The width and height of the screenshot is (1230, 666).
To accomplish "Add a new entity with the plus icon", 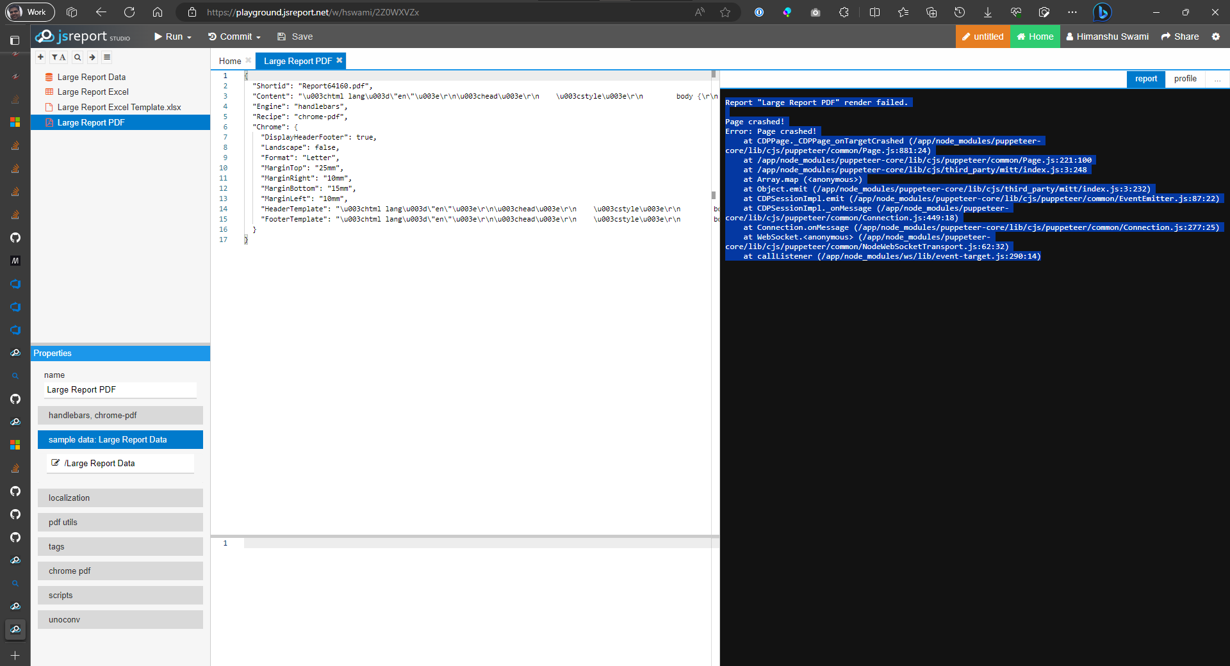I will pyautogui.click(x=40, y=57).
